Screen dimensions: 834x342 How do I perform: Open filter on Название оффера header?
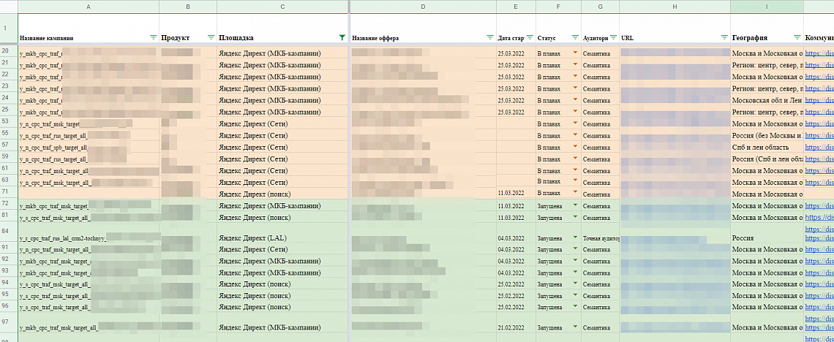coord(489,37)
